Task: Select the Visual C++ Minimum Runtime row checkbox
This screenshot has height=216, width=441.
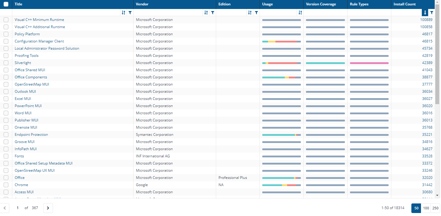Action: click(x=6, y=20)
